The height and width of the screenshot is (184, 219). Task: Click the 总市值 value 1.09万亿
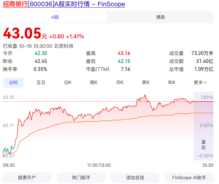pos(204,69)
